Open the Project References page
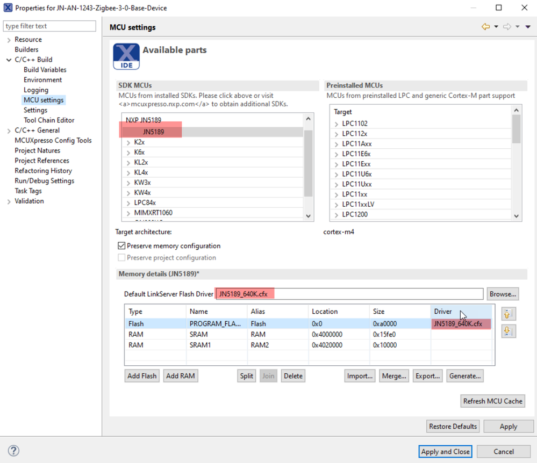The height and width of the screenshot is (463, 537). point(42,161)
